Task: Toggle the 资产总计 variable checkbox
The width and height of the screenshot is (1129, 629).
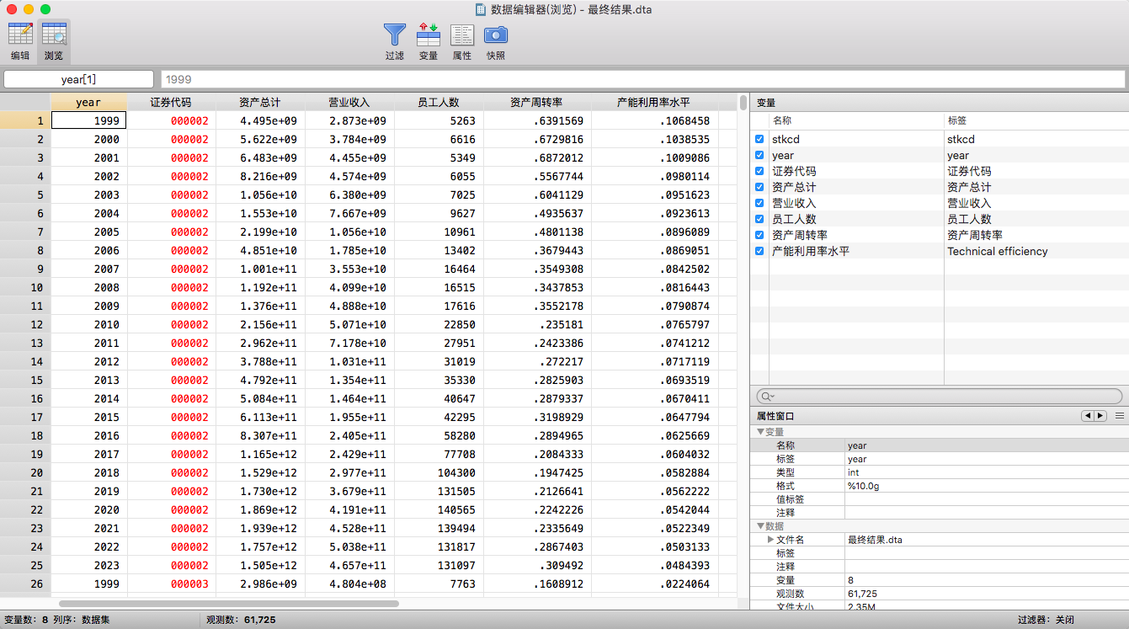Action: (x=759, y=187)
